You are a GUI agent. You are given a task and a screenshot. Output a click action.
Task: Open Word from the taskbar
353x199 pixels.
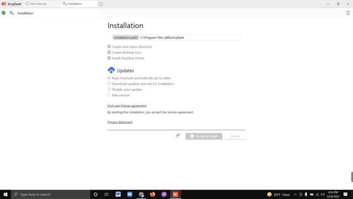tap(118, 194)
